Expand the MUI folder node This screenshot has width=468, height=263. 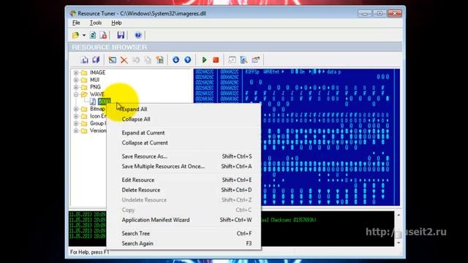click(x=76, y=80)
